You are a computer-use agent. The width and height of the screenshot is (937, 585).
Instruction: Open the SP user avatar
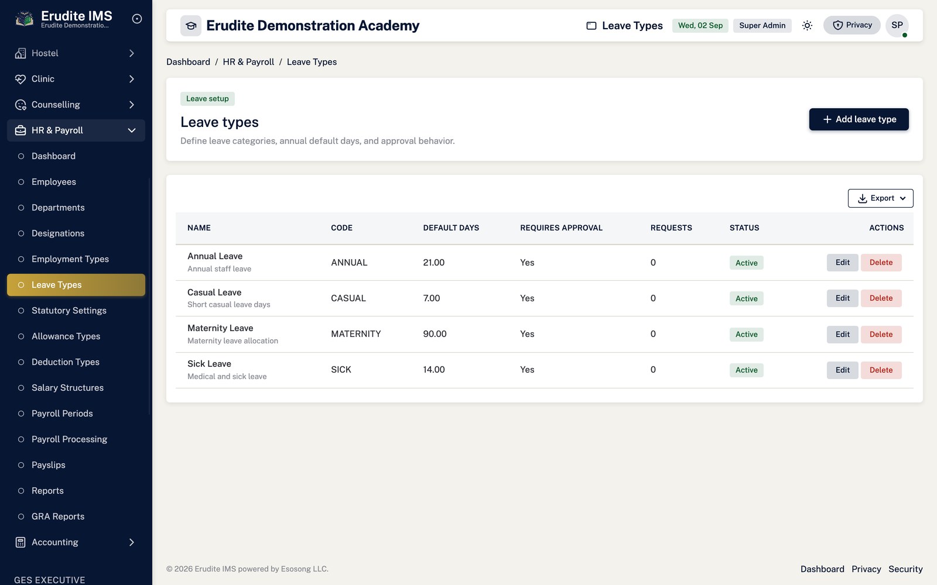tap(897, 25)
